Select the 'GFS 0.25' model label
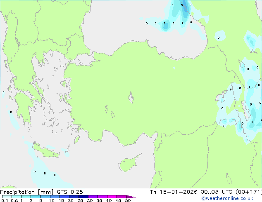Viewport: 262px width, 202px height. pos(70,192)
